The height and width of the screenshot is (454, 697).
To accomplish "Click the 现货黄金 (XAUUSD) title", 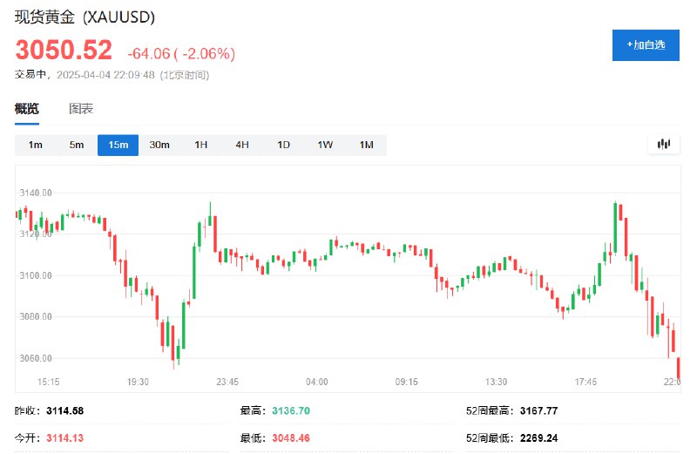I will 85,17.
